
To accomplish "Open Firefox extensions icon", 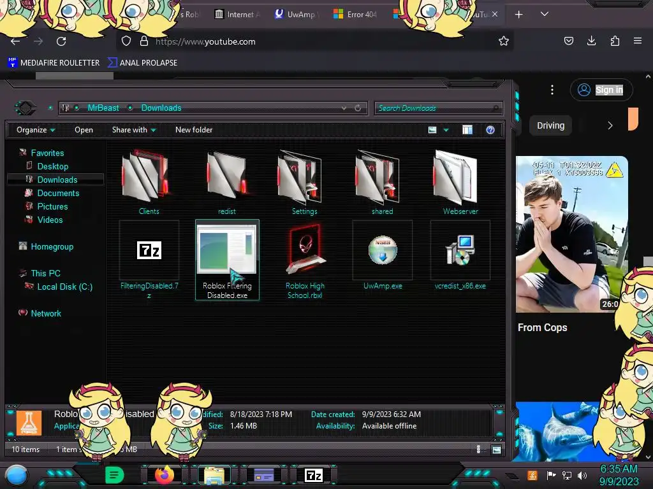I will [615, 41].
